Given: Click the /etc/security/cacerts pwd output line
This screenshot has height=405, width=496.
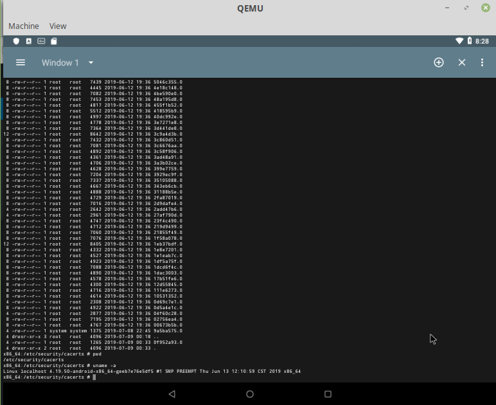Looking at the screenshot, I should pyautogui.click(x=33, y=360).
